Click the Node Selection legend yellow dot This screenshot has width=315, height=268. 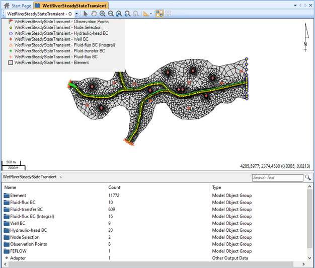[11, 28]
